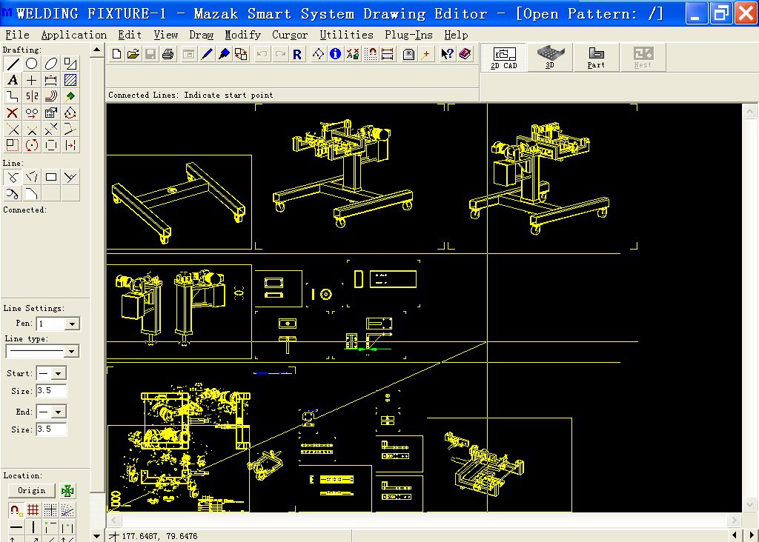Click the vertical scrollbar down arrow
The height and width of the screenshot is (542, 759).
749,505
